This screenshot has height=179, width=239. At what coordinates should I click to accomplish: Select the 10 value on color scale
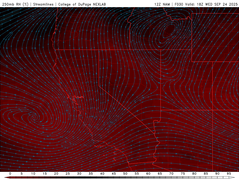[33, 174]
